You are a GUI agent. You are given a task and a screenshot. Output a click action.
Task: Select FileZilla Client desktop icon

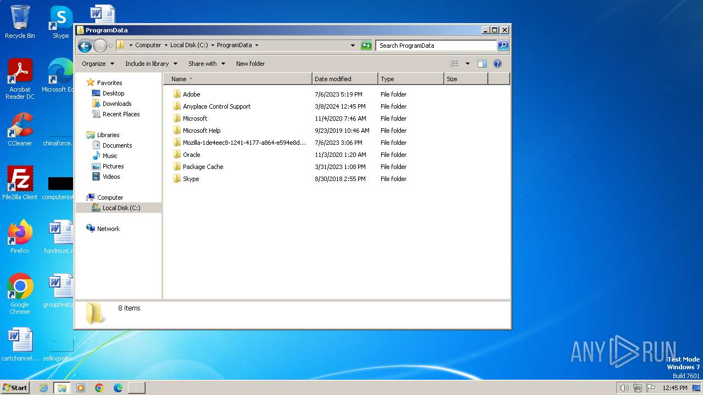pos(20,183)
